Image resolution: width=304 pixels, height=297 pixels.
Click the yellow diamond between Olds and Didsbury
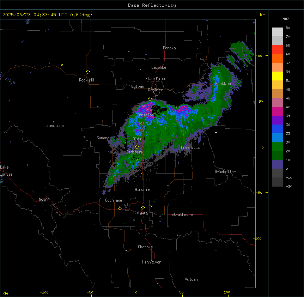[x=137, y=147]
